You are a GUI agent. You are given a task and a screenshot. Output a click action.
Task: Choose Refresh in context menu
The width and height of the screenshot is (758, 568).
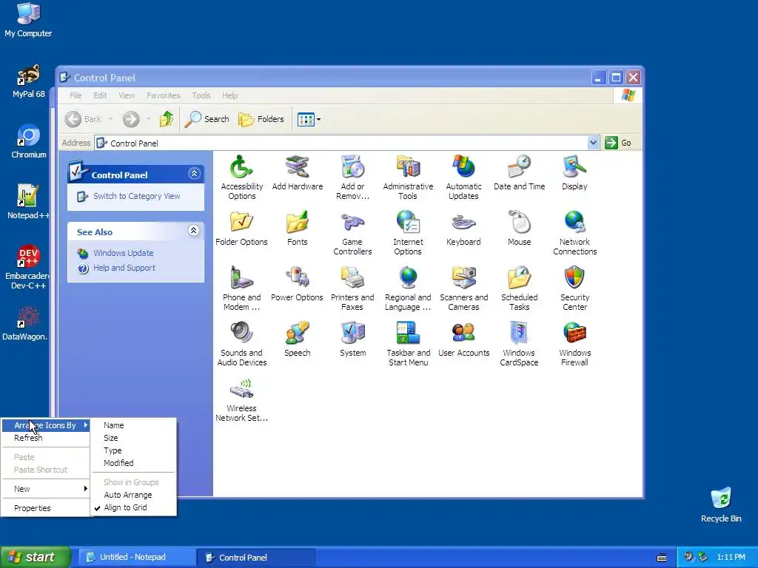tap(46, 438)
